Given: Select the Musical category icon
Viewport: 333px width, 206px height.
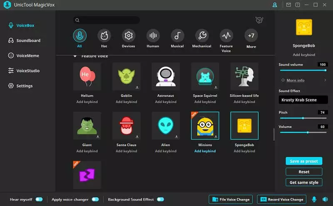Looking at the screenshot, I should tap(177, 36).
